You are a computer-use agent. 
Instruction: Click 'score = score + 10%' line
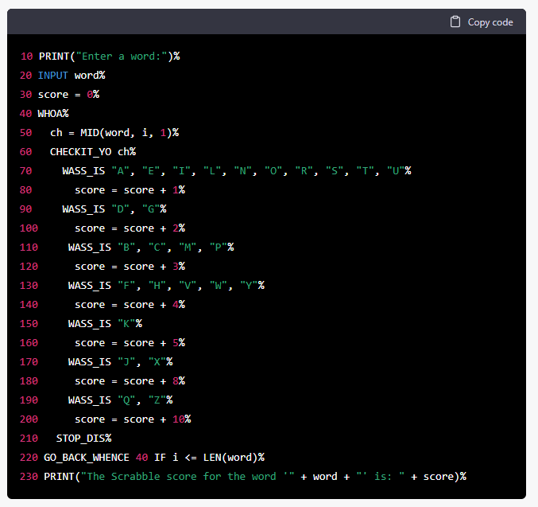point(134,419)
